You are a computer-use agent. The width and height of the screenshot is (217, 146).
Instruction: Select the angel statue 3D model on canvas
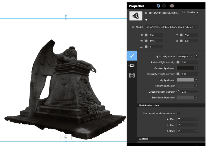[65, 90]
